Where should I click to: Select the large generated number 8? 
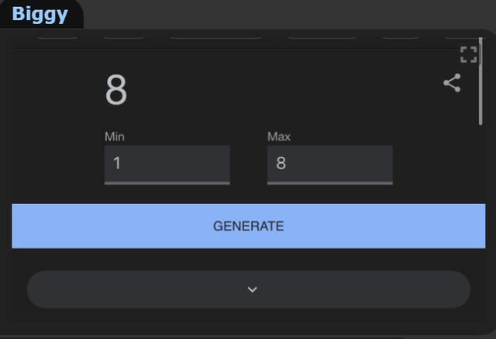tap(116, 89)
